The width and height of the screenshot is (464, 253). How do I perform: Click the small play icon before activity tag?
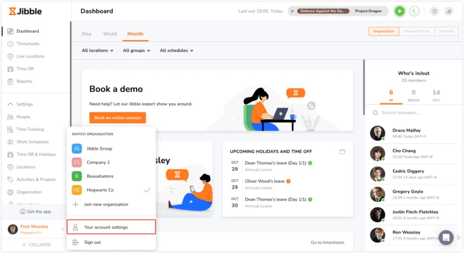pyautogui.click(x=292, y=11)
